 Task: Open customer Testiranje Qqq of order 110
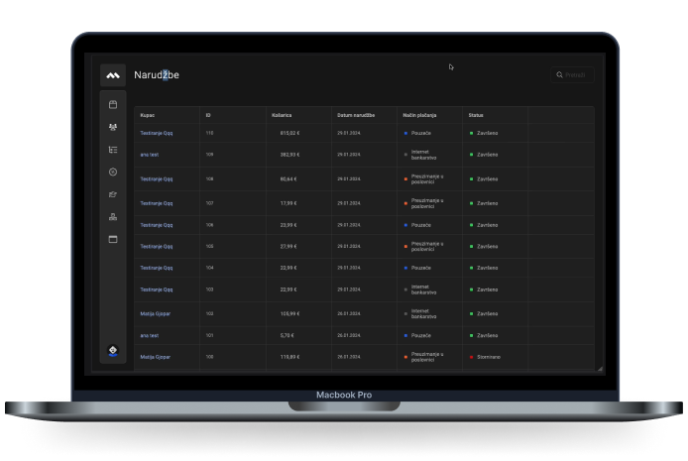(157, 133)
